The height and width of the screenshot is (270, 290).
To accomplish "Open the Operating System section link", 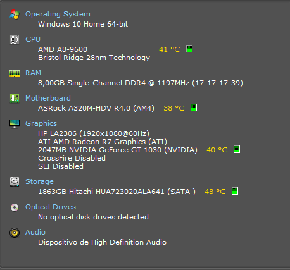I will click(58, 14).
